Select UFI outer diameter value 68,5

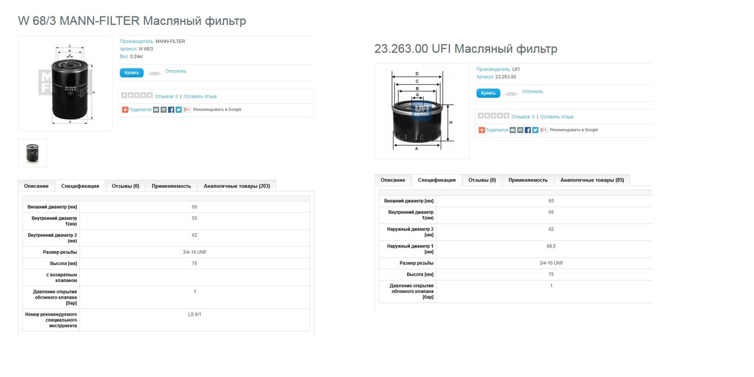pos(551,246)
